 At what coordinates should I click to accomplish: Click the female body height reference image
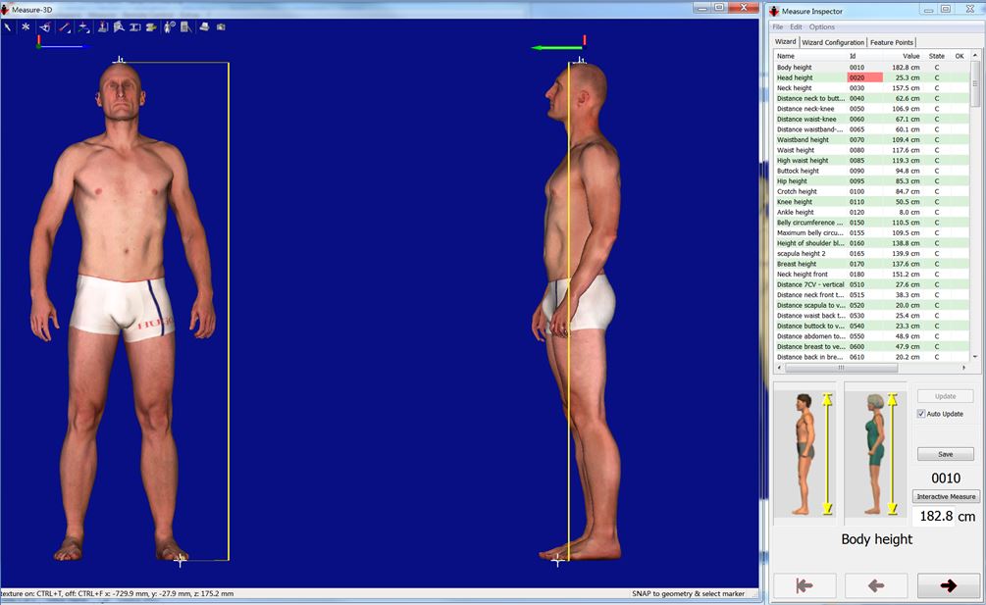point(876,453)
